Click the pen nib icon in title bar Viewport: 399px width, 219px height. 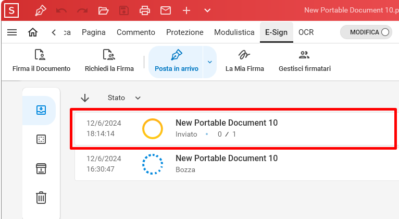click(x=41, y=11)
